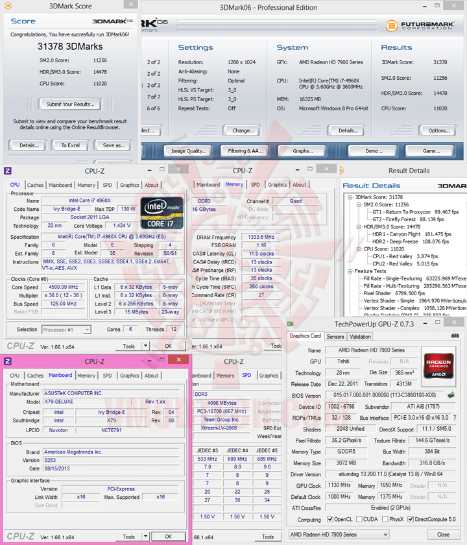
Task: Click the Z icon of the CPU-Z Mainboard window
Action: 8,361
